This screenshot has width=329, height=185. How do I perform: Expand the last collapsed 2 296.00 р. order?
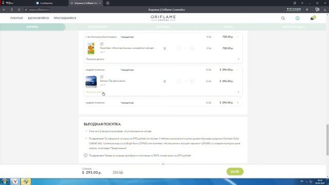tap(237, 103)
